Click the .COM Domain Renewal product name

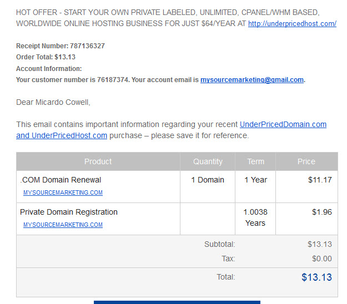click(x=61, y=180)
